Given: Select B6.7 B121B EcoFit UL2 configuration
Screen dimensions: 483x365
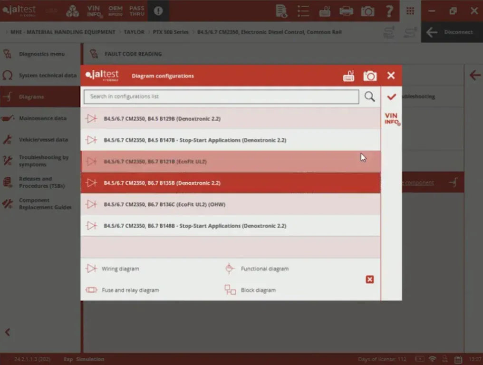Looking at the screenshot, I should [x=231, y=162].
